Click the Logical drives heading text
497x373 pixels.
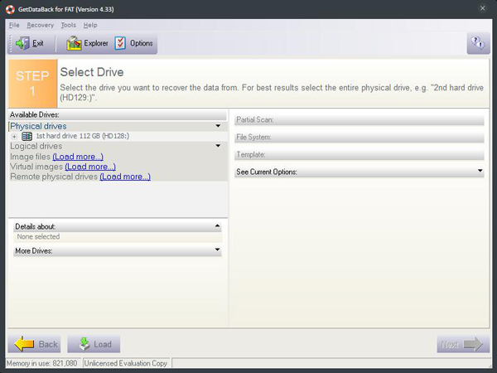pos(36,146)
